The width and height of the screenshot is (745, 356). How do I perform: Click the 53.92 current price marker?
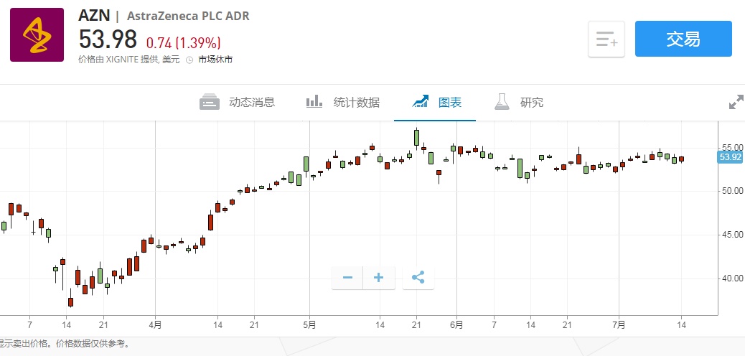coord(731,156)
